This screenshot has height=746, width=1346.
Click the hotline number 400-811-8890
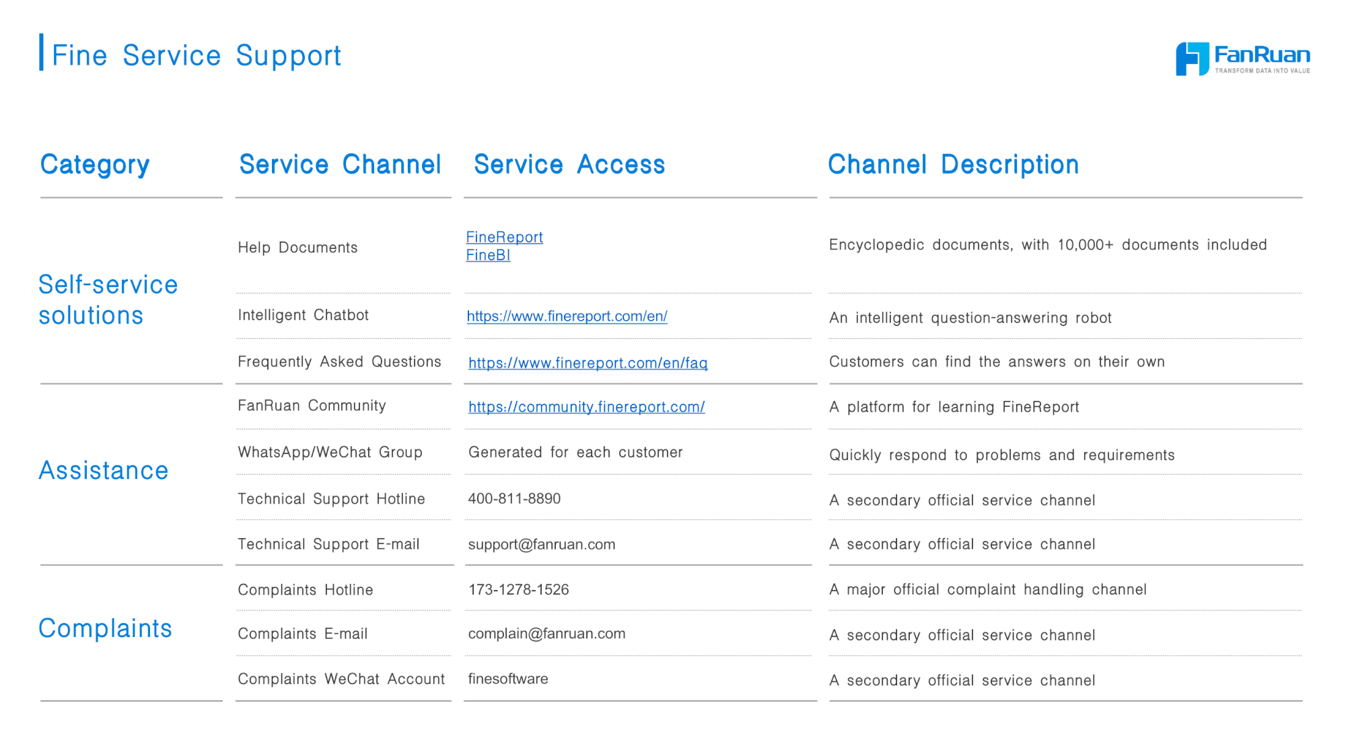point(514,498)
